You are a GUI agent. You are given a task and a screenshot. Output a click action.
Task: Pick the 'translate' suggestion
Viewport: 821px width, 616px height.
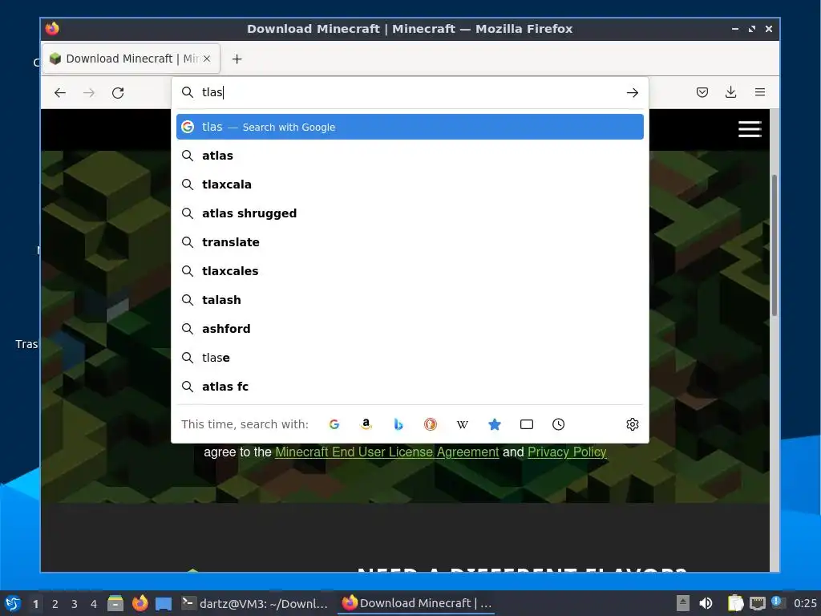(410, 242)
